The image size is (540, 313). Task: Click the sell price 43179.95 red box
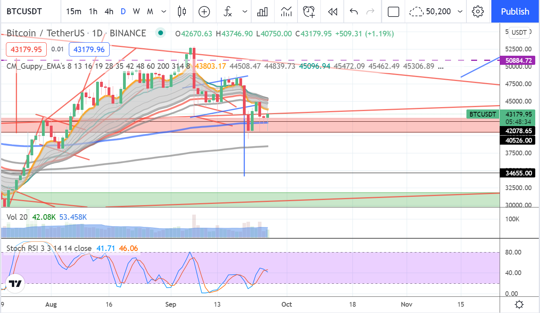tap(27, 49)
